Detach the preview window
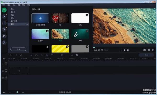Viewport: 157px width, 95px height. coord(153,50)
